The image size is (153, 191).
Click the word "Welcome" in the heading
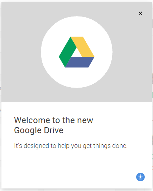(x=32, y=120)
